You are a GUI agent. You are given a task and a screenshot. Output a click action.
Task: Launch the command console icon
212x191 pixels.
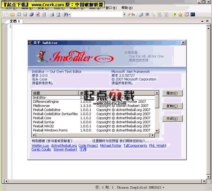pyautogui.click(x=193, y=15)
